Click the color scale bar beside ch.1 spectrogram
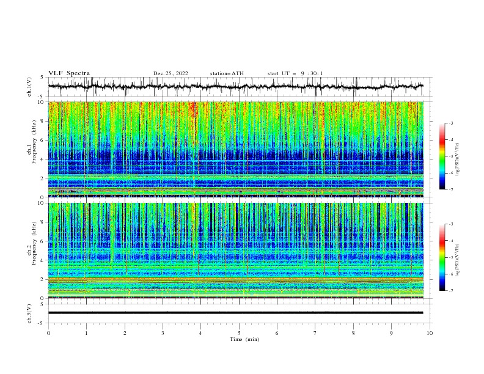 coord(442,156)
